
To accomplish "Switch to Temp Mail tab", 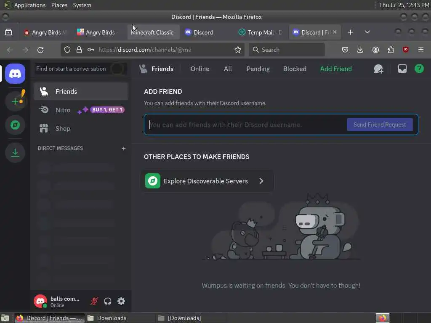I will pyautogui.click(x=261, y=32).
